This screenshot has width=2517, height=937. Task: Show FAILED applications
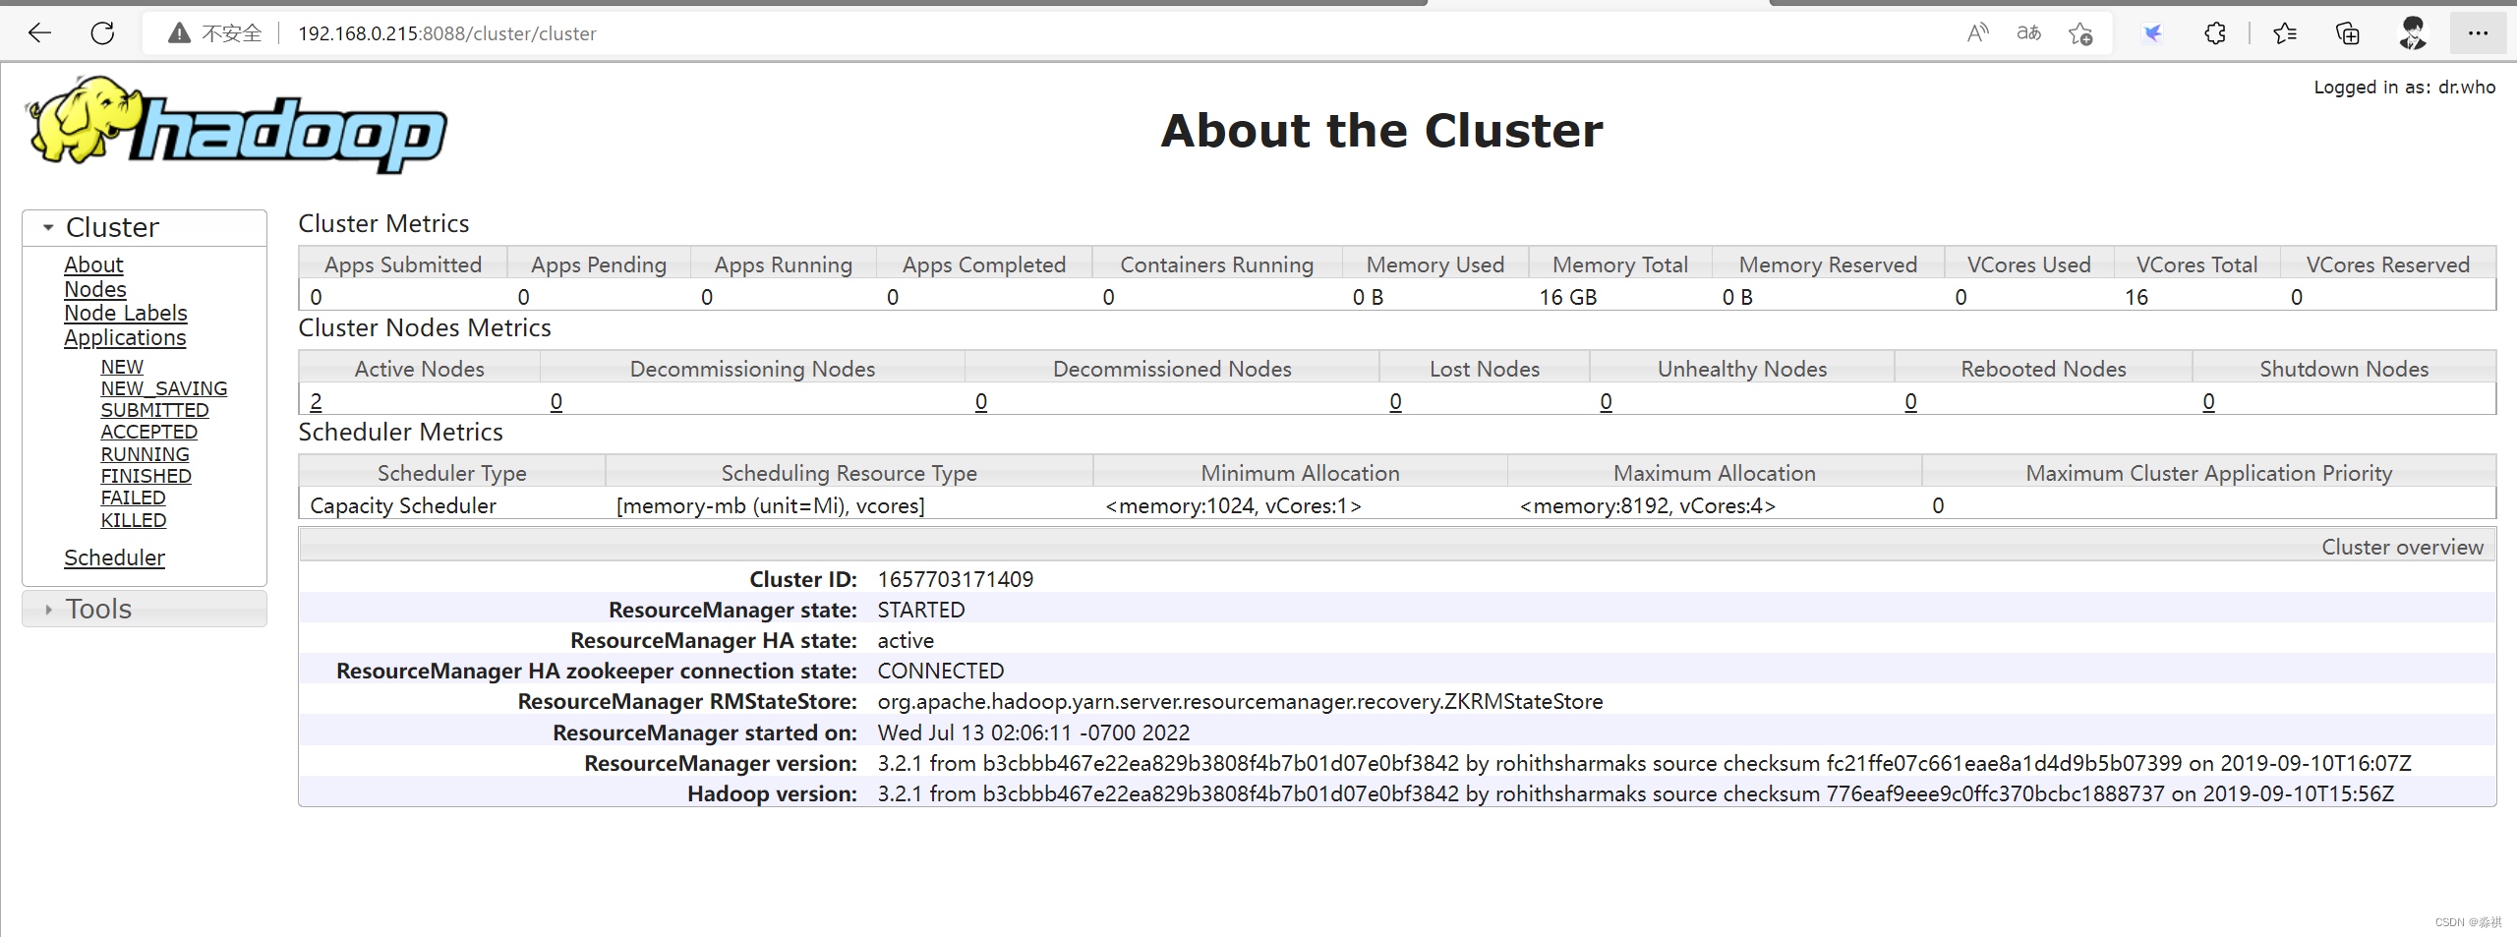point(133,498)
